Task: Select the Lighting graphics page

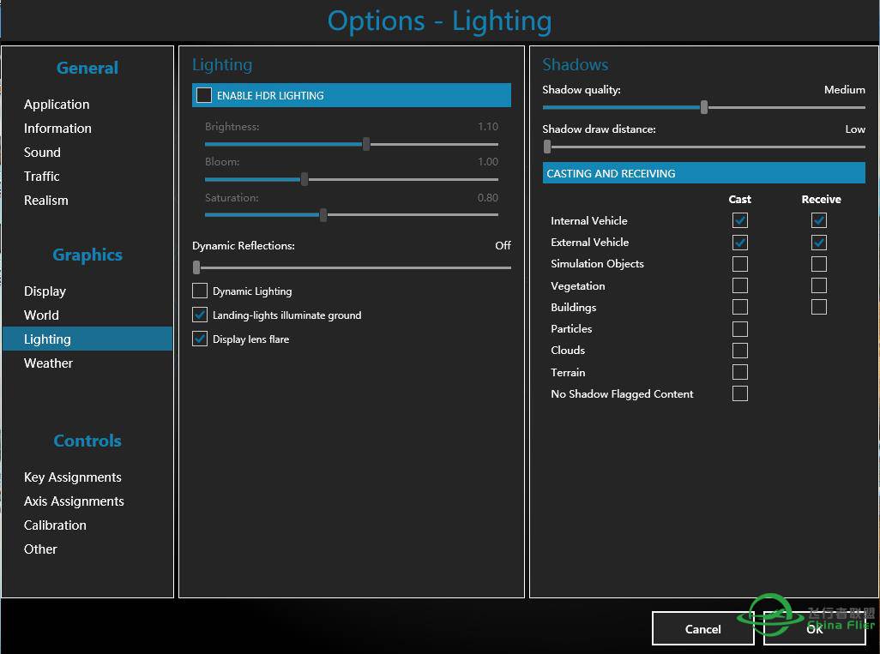Action: click(87, 339)
